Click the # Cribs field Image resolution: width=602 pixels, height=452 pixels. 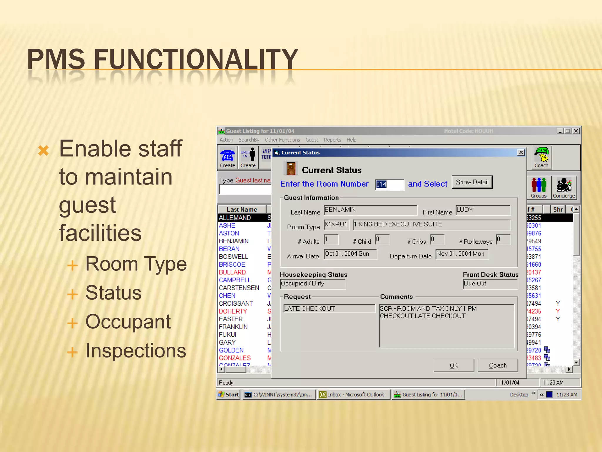pos(437,239)
